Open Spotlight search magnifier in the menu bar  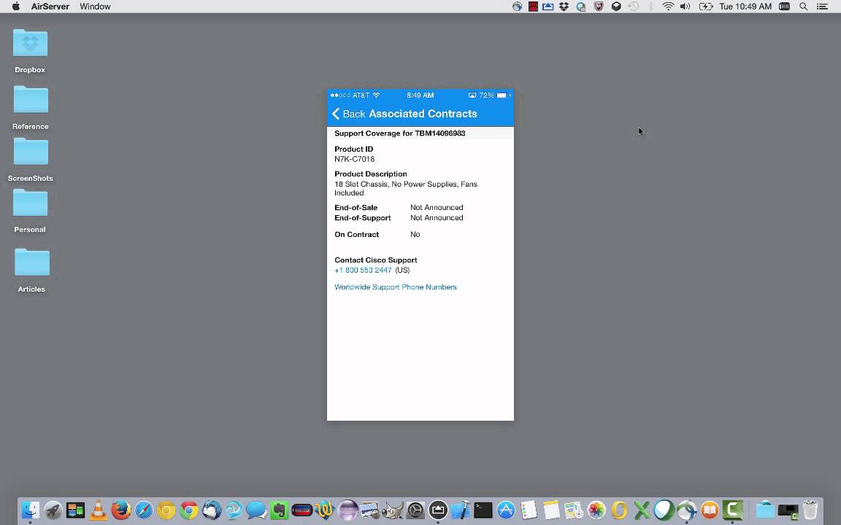coord(804,7)
